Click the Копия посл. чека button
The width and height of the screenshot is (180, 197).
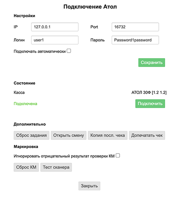point(108,135)
